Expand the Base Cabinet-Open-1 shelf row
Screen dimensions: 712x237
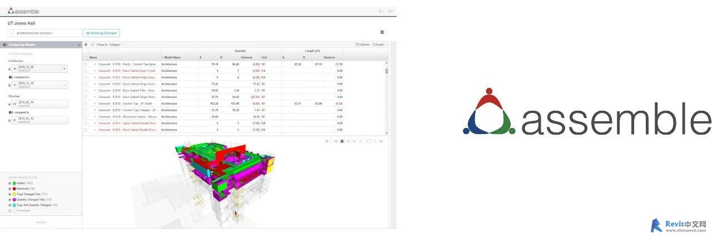pyautogui.click(x=95, y=71)
